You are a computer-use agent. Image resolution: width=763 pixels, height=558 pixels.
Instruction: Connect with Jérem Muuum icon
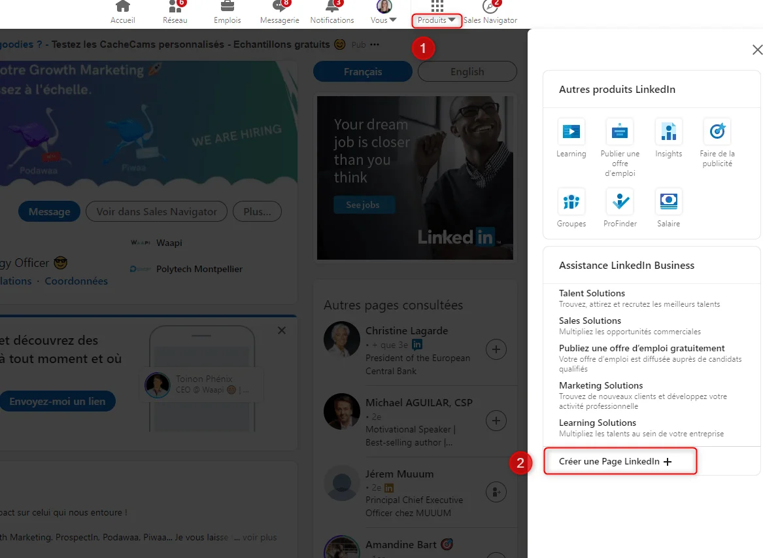(496, 493)
